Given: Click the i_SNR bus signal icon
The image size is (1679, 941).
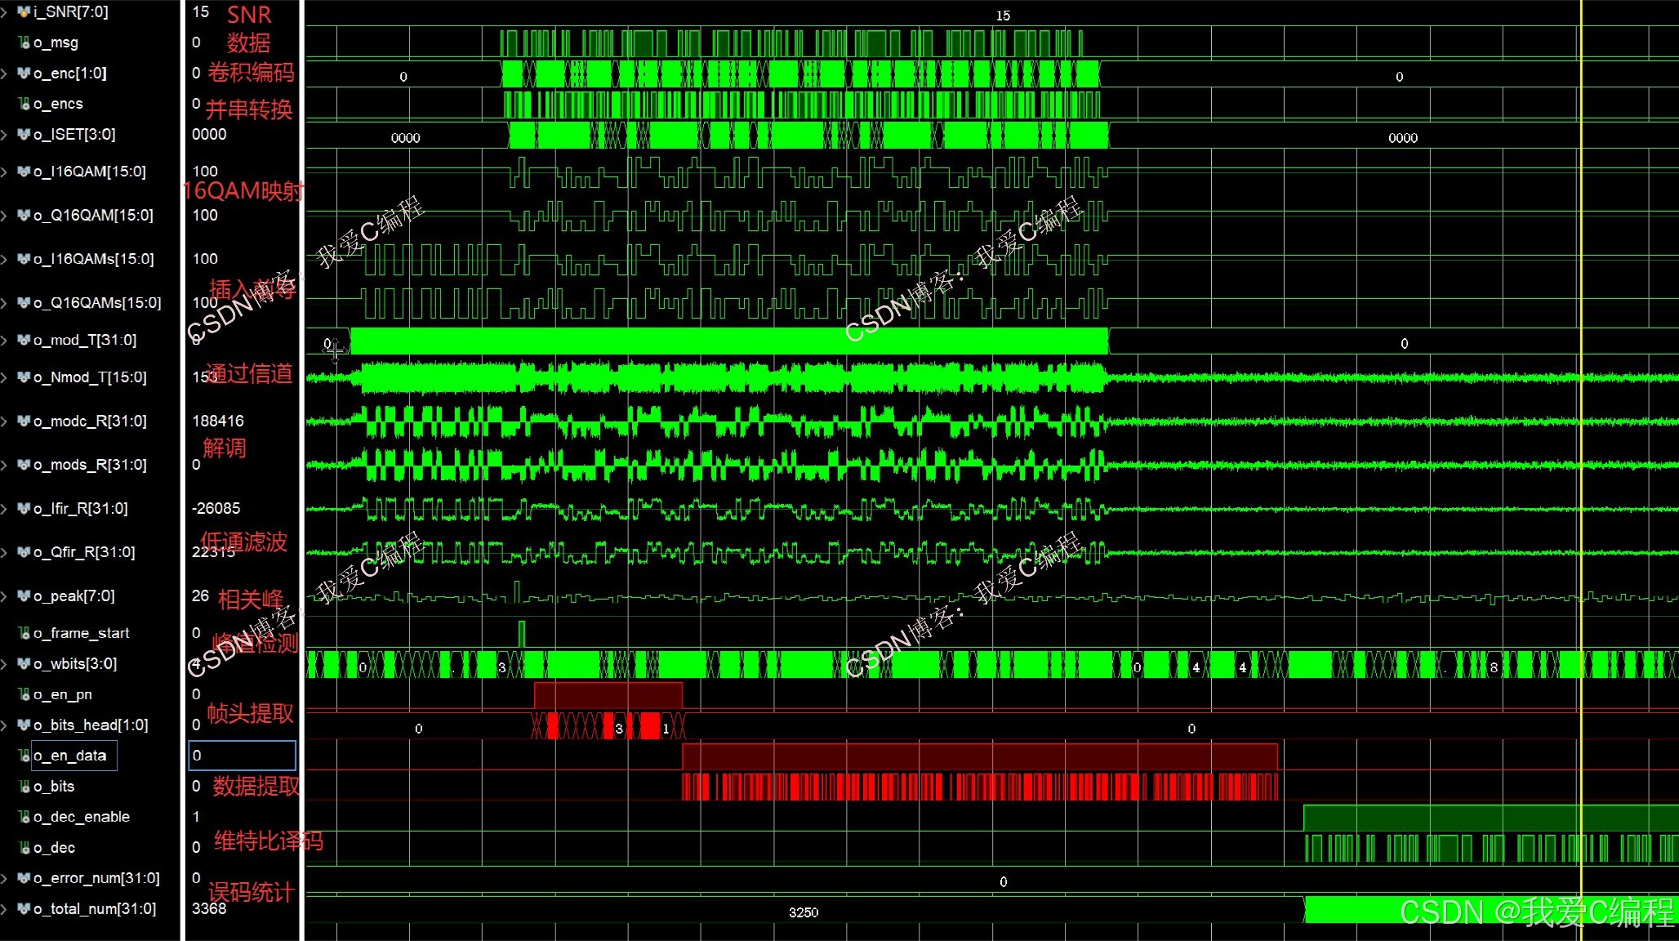Looking at the screenshot, I should coord(24,12).
